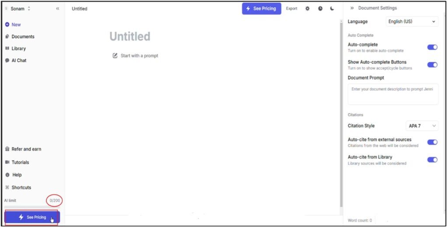Click the Document Prompt text box

coord(393,94)
